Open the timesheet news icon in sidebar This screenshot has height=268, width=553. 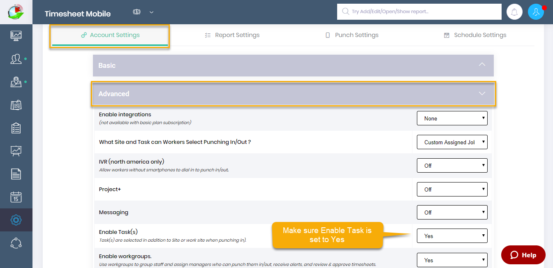(x=16, y=105)
